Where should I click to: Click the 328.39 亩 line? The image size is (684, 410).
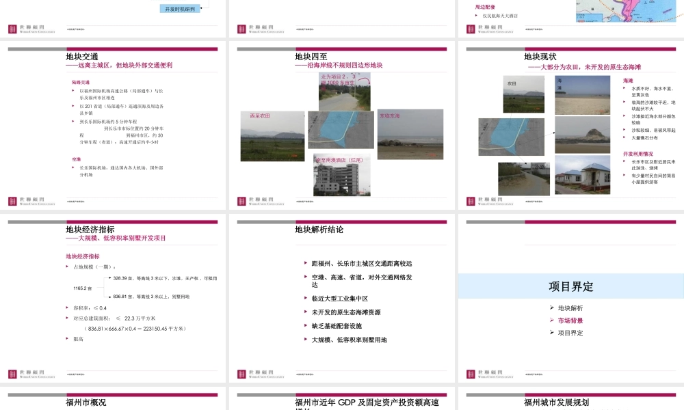pyautogui.click(x=165, y=278)
